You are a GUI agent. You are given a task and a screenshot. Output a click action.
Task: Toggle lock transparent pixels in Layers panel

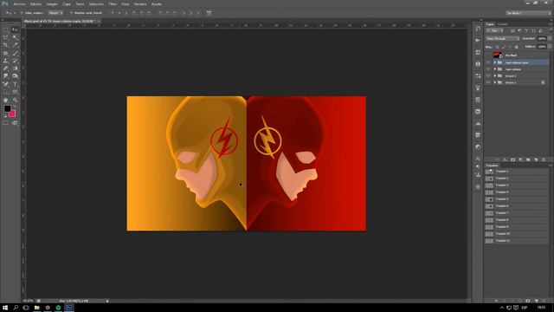pos(497,47)
